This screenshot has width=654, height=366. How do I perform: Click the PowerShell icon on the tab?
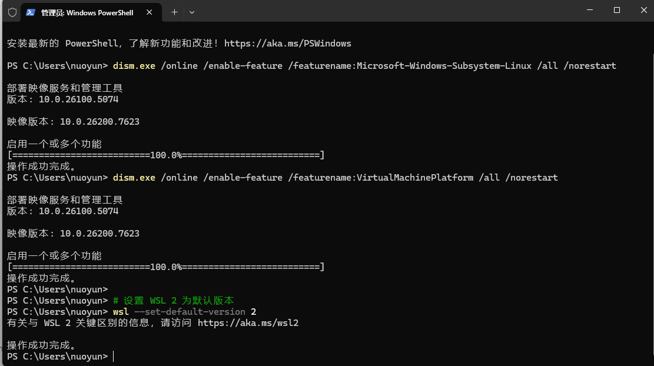(31, 12)
